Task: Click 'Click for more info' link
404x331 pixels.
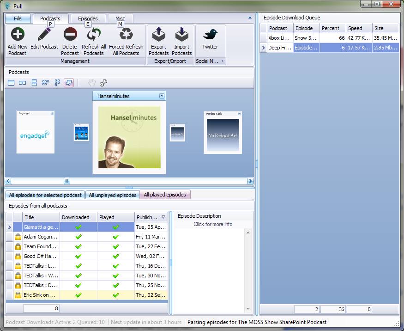Action: tap(213, 224)
